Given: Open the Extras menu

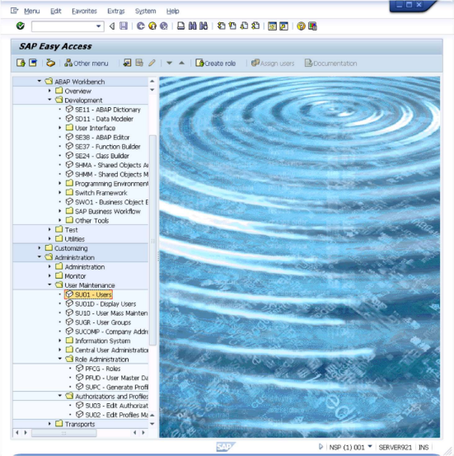Looking at the screenshot, I should tap(116, 11).
